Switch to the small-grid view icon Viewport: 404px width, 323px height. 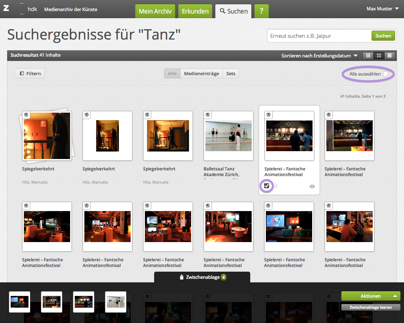click(368, 56)
